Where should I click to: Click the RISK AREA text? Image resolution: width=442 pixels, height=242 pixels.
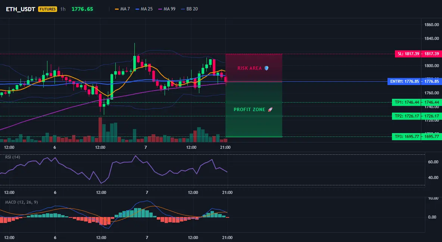coord(249,68)
